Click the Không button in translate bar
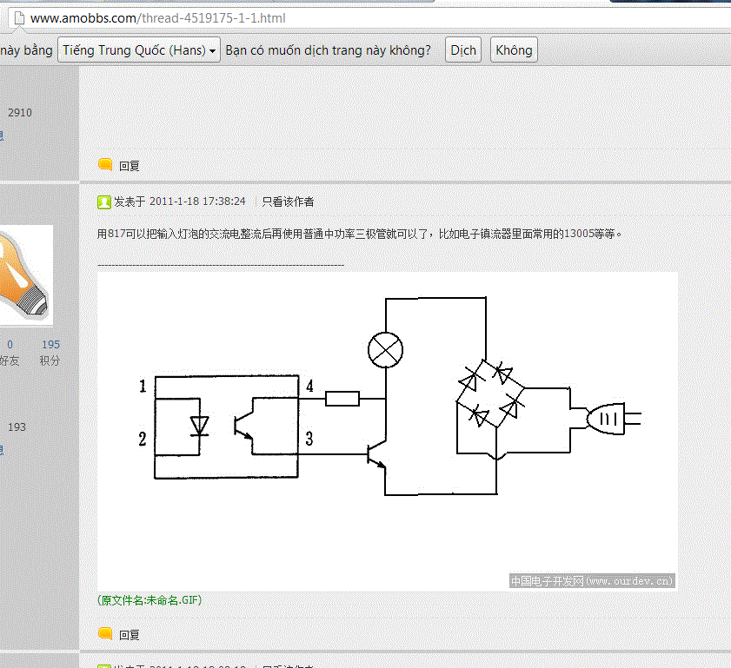Image resolution: width=731 pixels, height=668 pixels. pos(514,50)
